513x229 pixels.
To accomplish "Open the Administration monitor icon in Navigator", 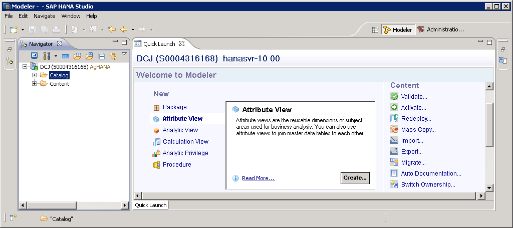I will tap(35, 56).
